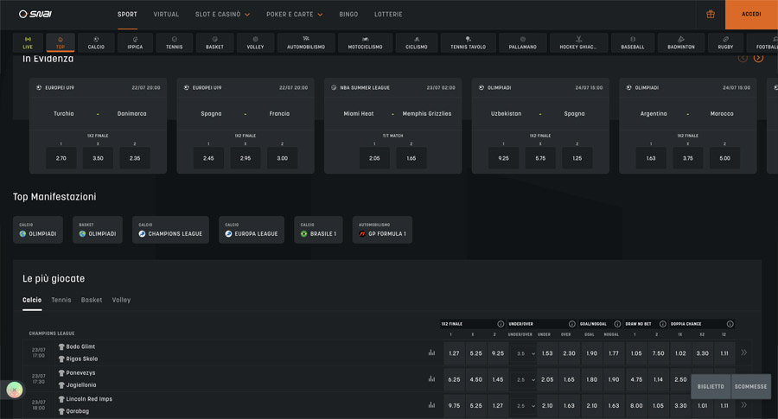The height and width of the screenshot is (419, 778).
Task: Pick odds 5.00 for Marocco win
Action: point(724,158)
